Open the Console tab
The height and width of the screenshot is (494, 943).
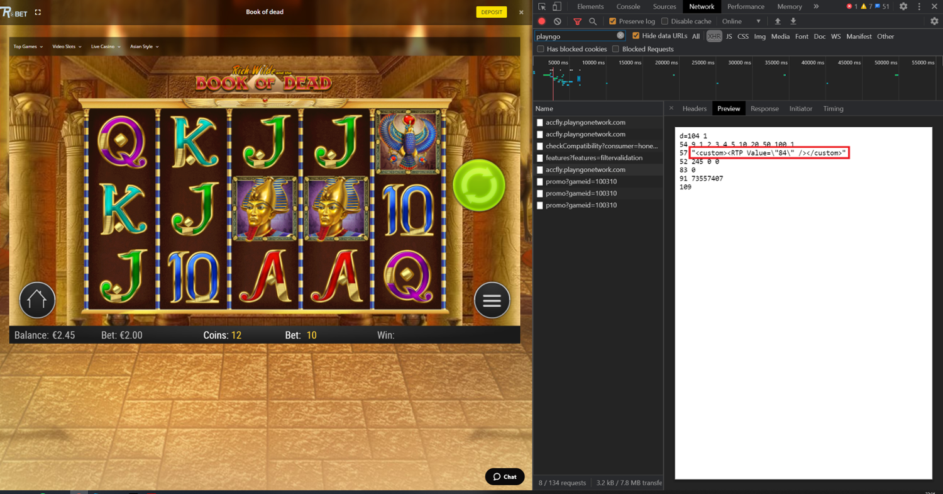pos(628,7)
